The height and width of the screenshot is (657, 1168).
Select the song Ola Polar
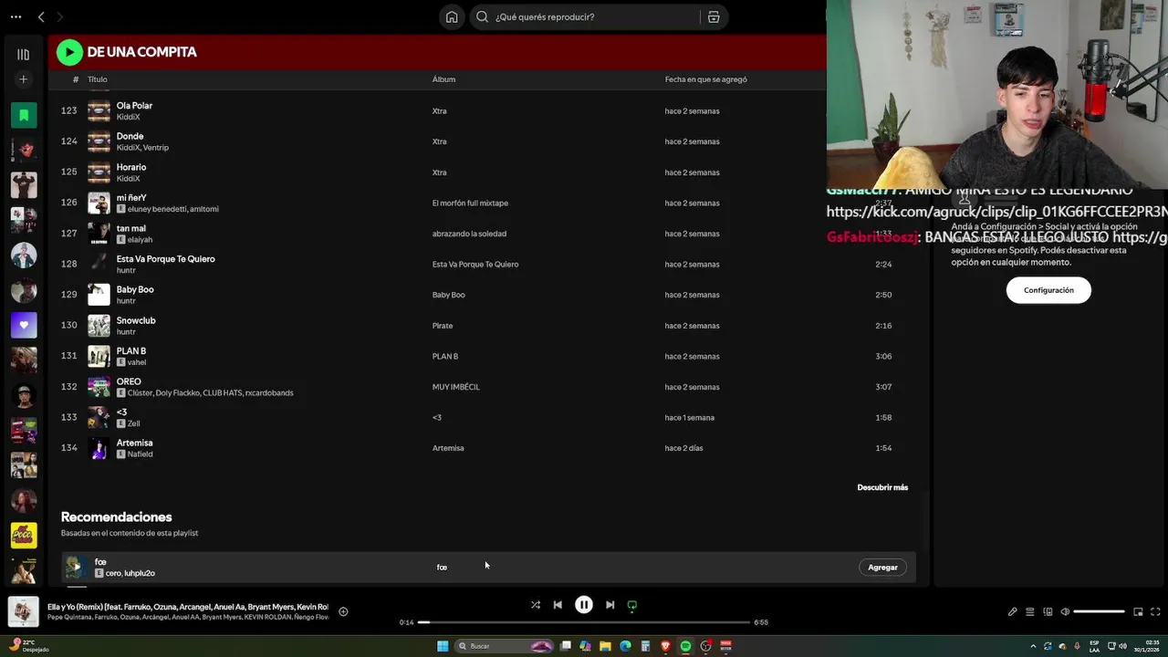[x=134, y=106]
